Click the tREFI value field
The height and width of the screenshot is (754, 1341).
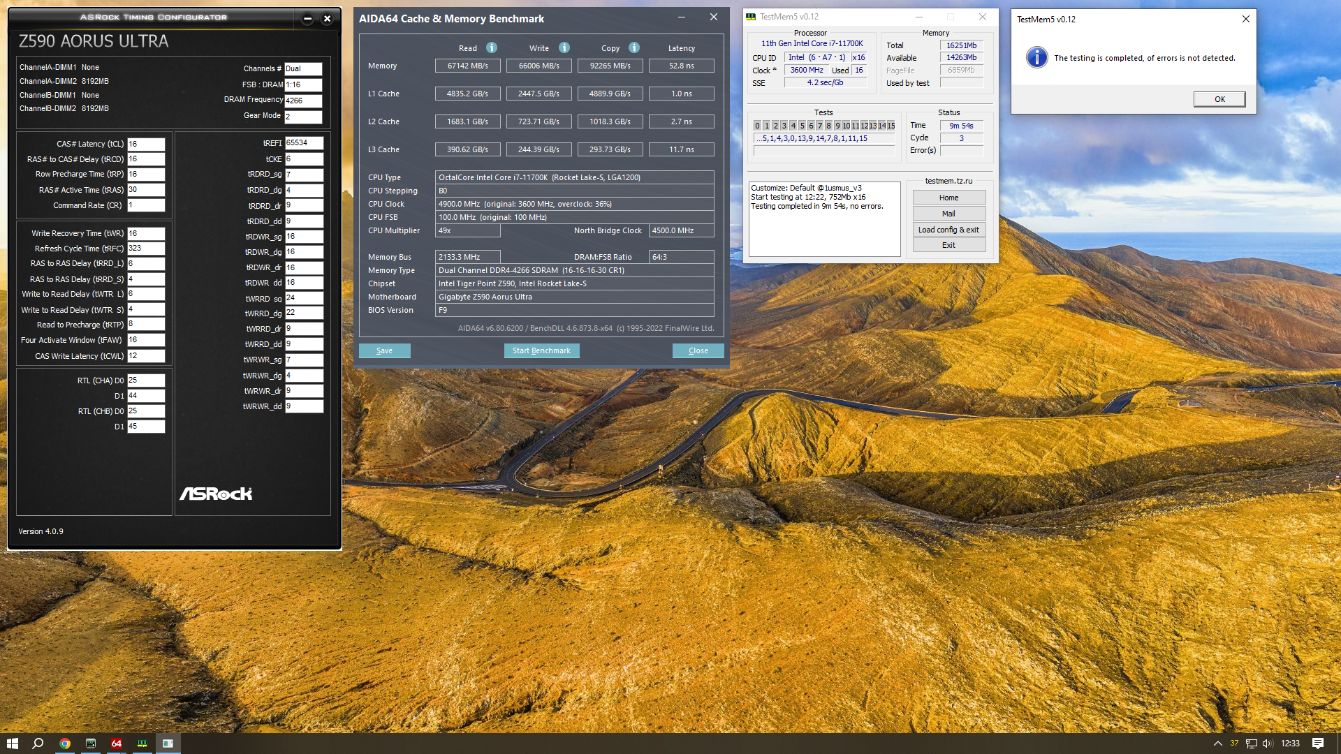pyautogui.click(x=304, y=142)
